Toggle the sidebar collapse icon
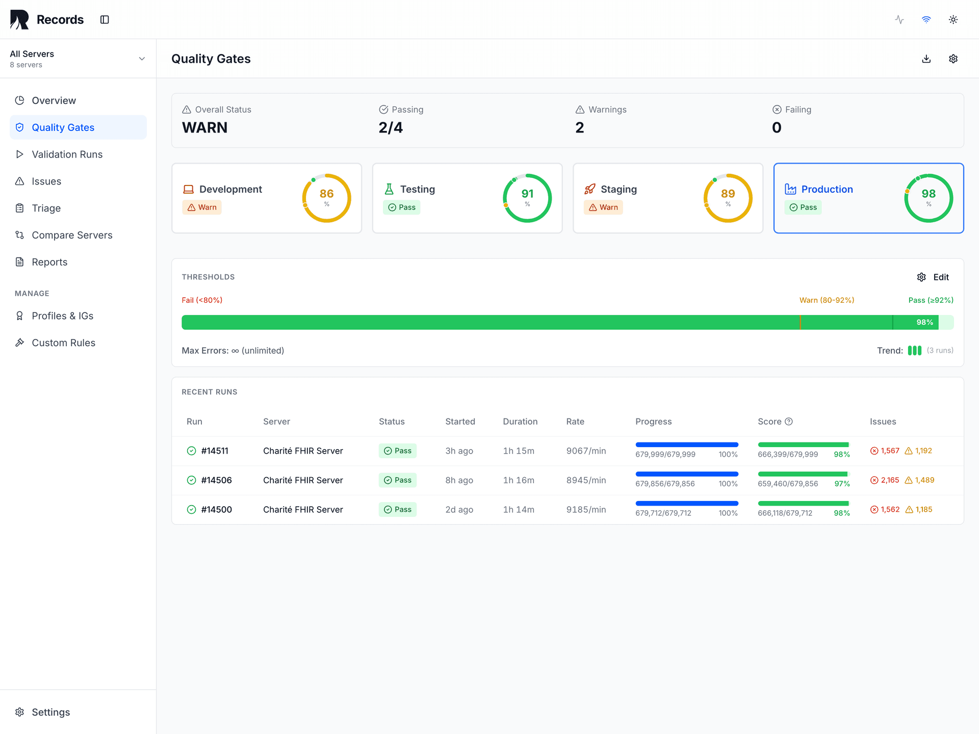Viewport: 979px width, 734px height. click(x=105, y=19)
